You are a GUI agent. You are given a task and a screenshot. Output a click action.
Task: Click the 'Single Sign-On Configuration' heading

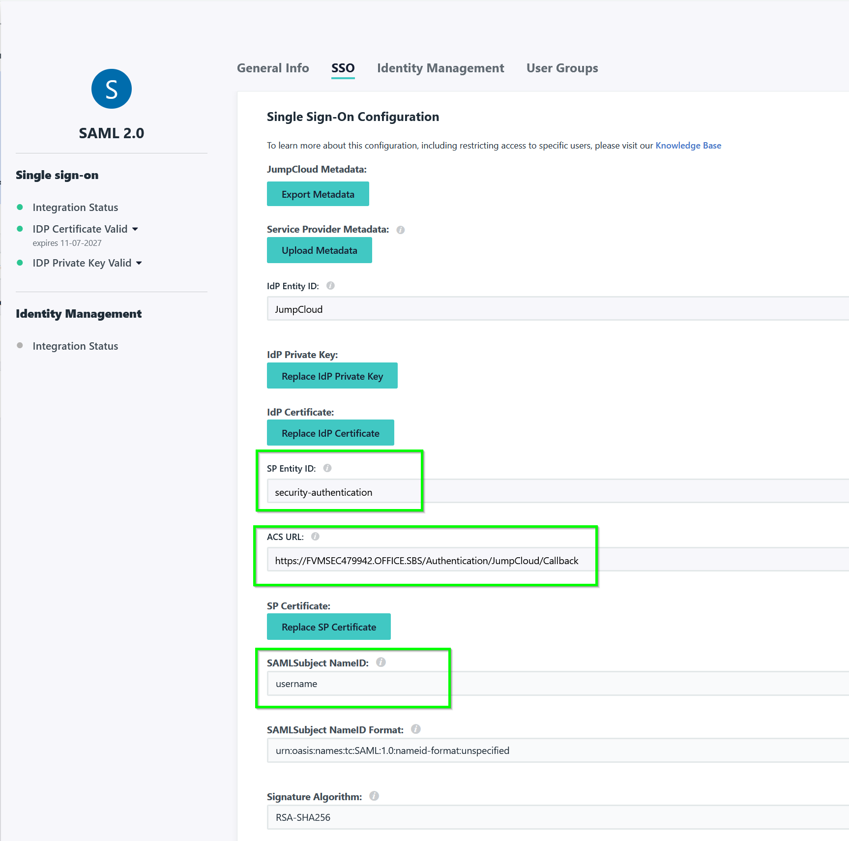(353, 117)
